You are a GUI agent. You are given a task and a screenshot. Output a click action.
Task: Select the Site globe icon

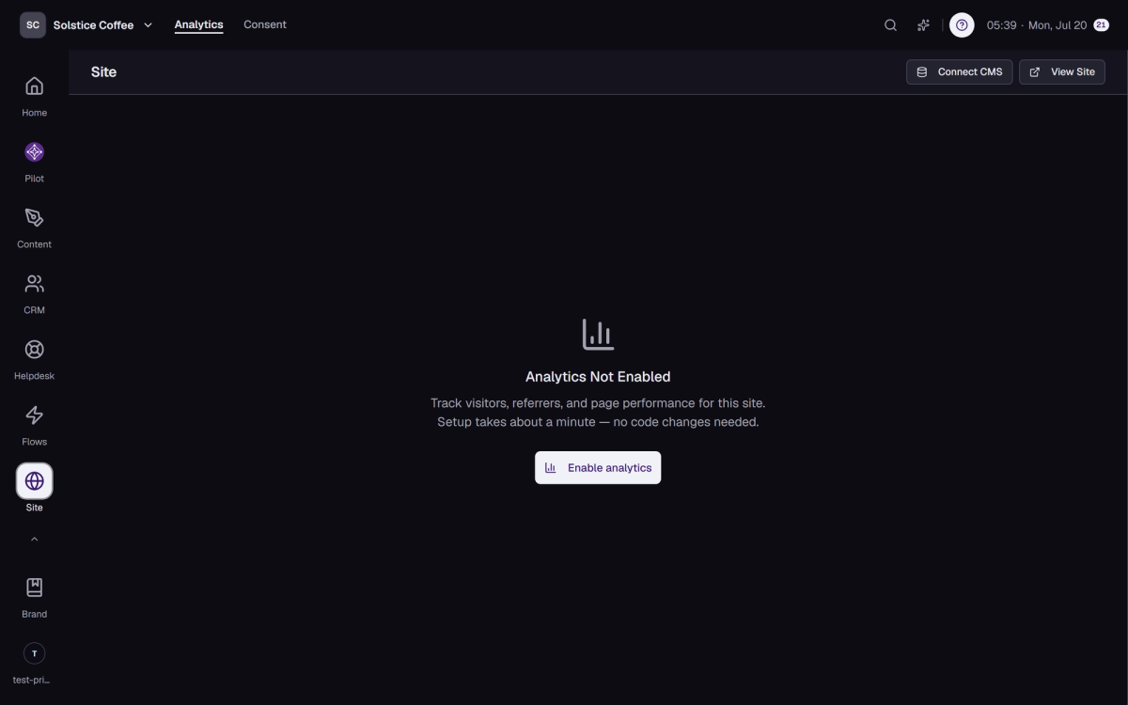[x=34, y=481]
